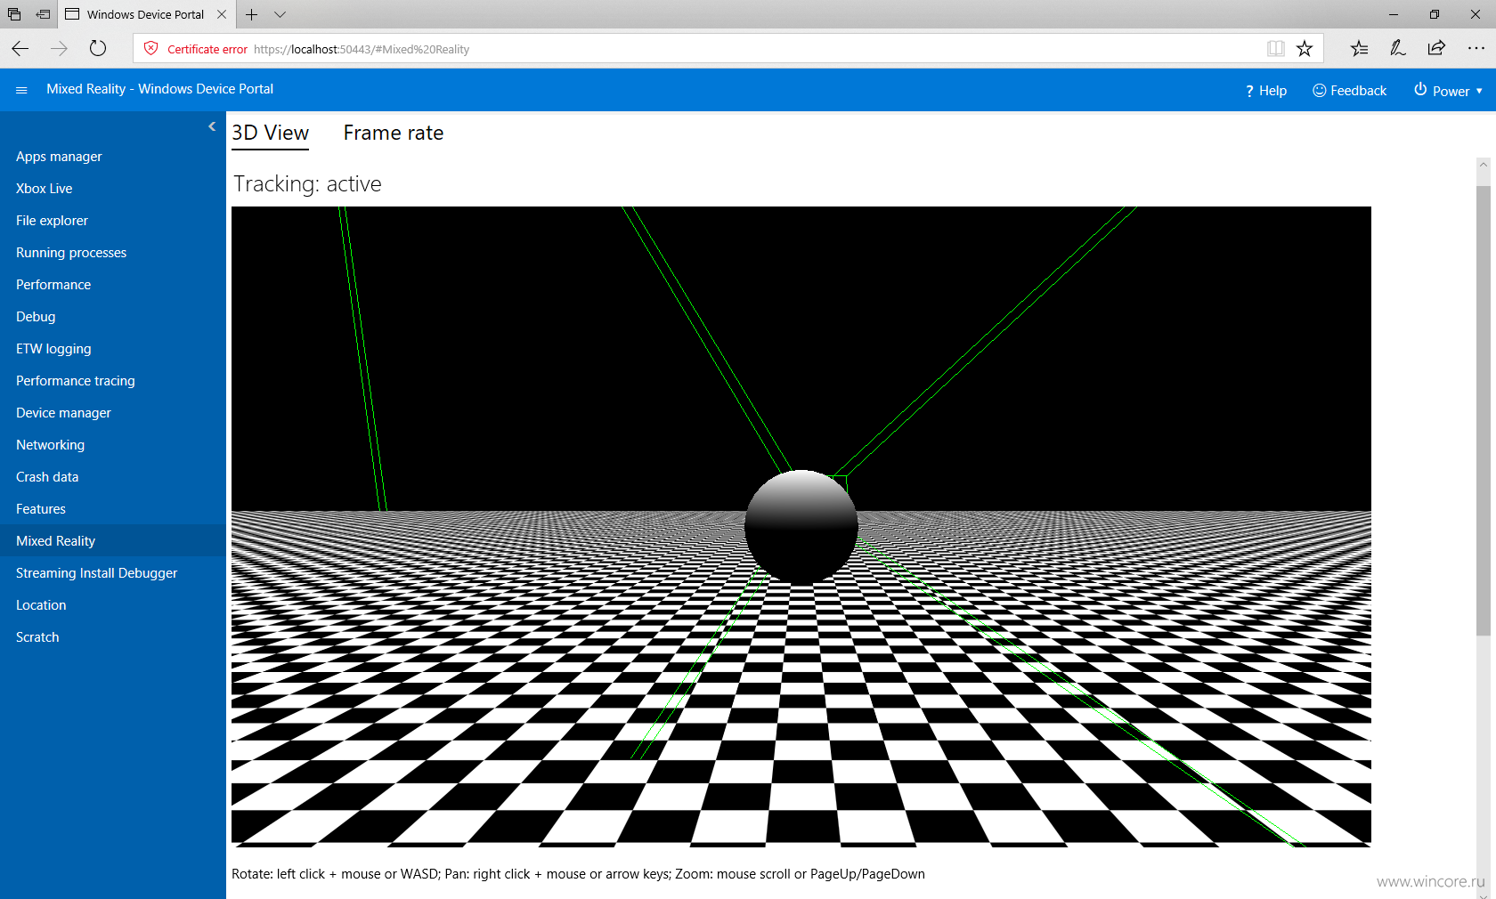The height and width of the screenshot is (899, 1496).
Task: Go to Networking page
Action: click(x=50, y=445)
